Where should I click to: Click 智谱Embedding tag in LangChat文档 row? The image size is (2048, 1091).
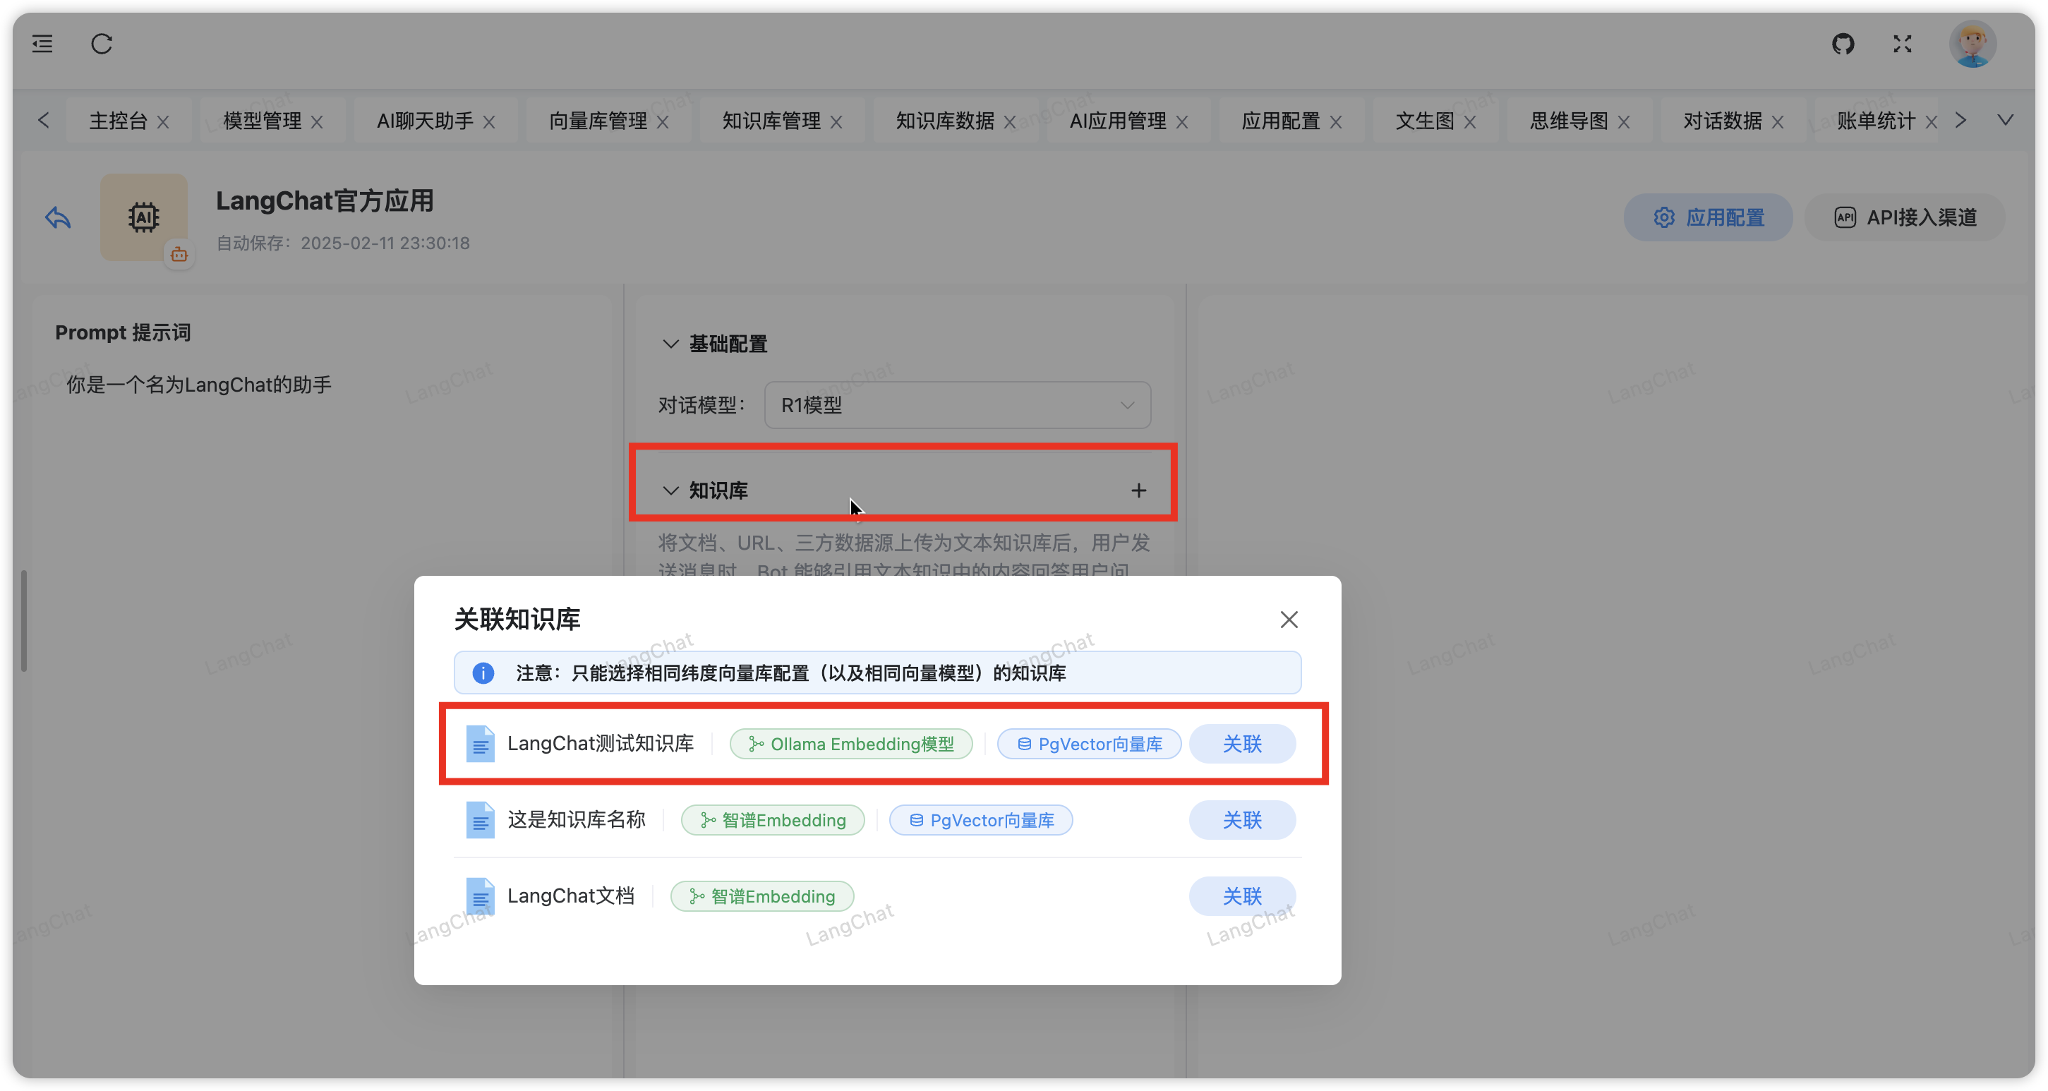[761, 896]
